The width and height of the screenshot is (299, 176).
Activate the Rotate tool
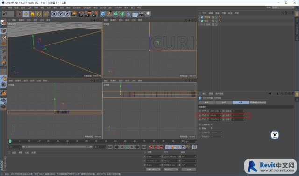(x=39, y=14)
